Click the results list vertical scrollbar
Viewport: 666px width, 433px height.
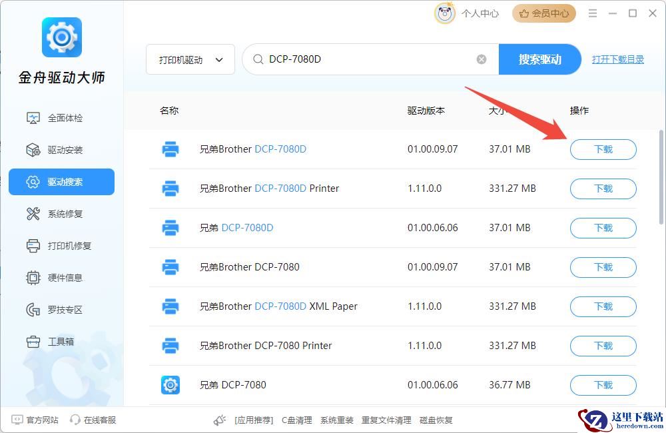(661, 177)
